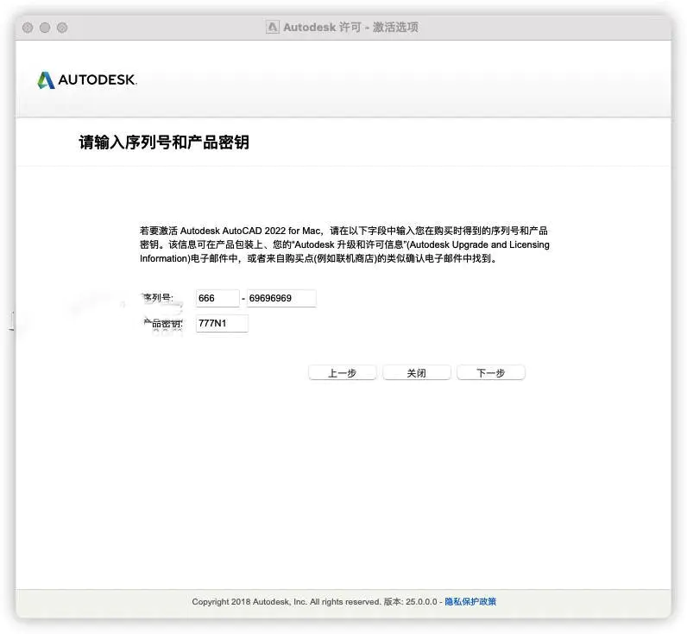
Task: Click the instruction paragraph mentioning AutoCAD 2022 for Mac
Action: click(x=344, y=244)
